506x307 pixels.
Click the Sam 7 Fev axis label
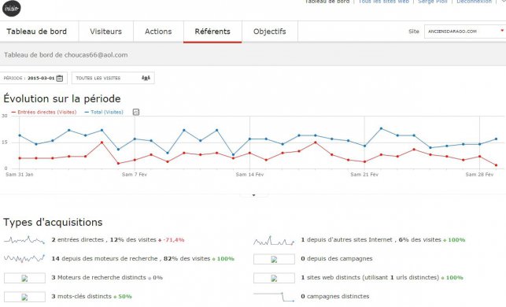[x=135, y=174]
